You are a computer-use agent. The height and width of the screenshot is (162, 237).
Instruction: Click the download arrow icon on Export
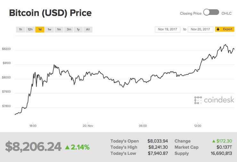[218, 29]
